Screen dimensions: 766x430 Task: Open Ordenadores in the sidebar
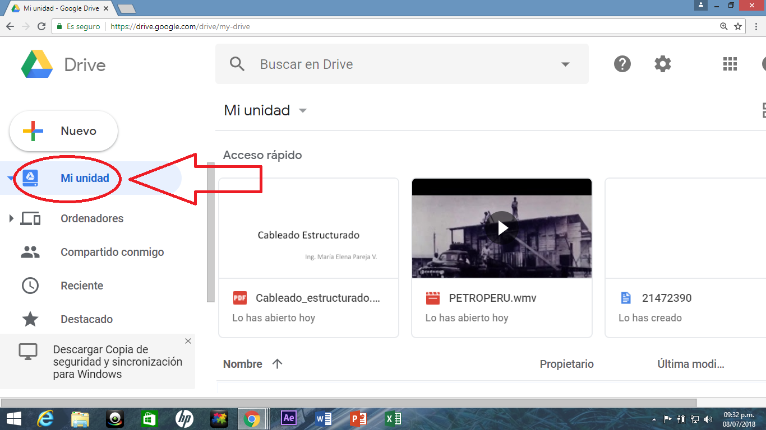[x=92, y=218]
